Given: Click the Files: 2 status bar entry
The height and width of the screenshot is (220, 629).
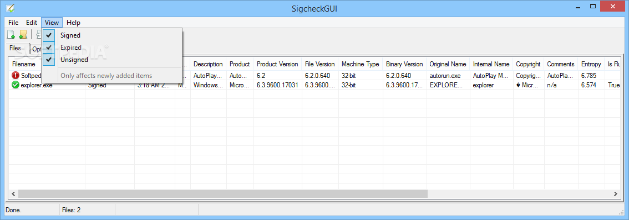Looking at the screenshot, I should 72,209.
